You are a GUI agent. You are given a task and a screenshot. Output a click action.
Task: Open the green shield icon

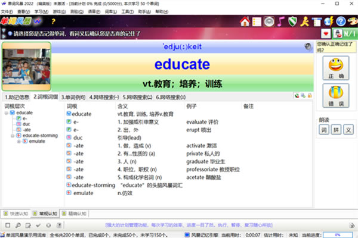(x=293, y=22)
